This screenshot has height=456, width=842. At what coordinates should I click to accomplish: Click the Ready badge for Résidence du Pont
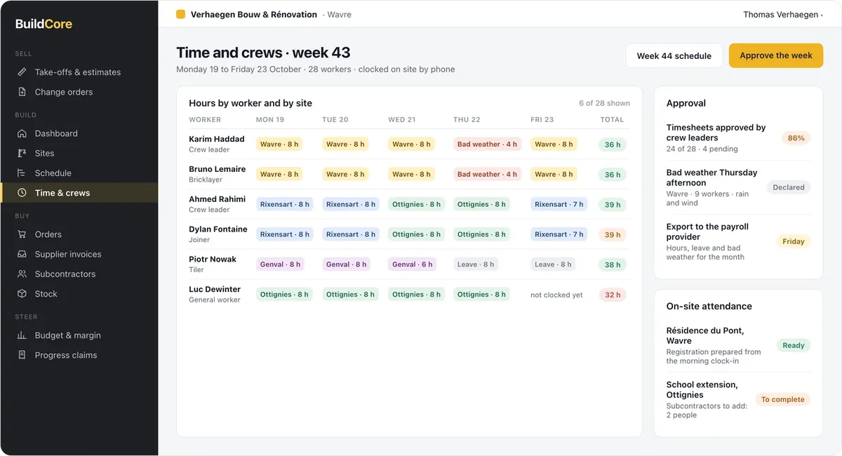[794, 345]
